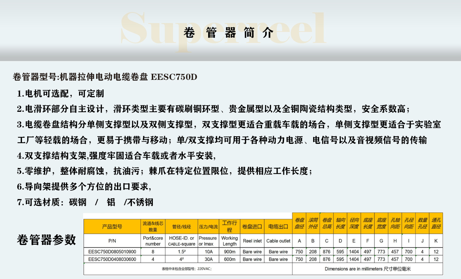Viewport: 461px width, 279px height.
Task: Click the model line ending with EESC750D
Action: tap(105, 77)
